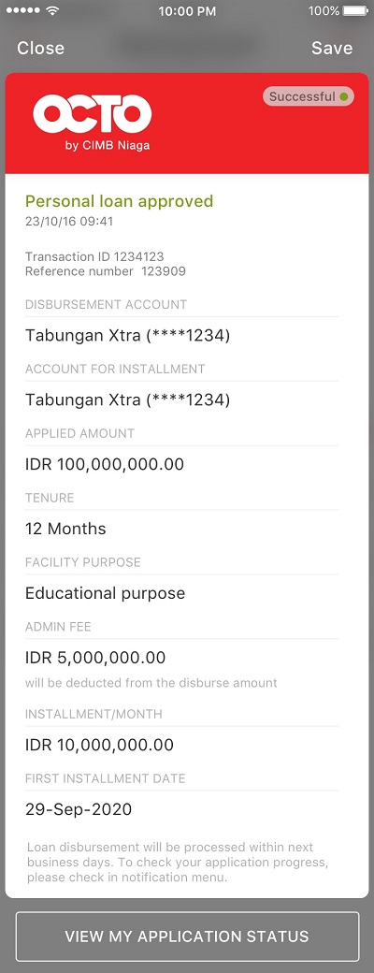
Task: Tap applied amount IDR 100,000,000.00
Action: (x=104, y=464)
